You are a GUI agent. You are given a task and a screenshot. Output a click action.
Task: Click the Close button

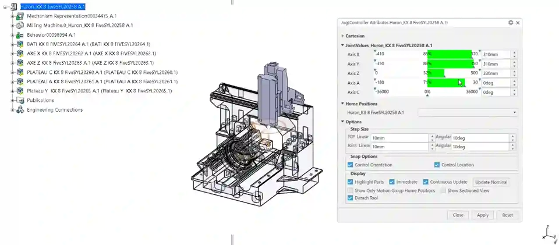pyautogui.click(x=458, y=215)
